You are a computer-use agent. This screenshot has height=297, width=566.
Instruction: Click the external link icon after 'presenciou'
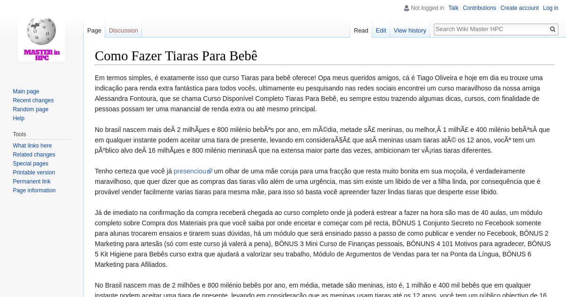pyautogui.click(x=210, y=171)
